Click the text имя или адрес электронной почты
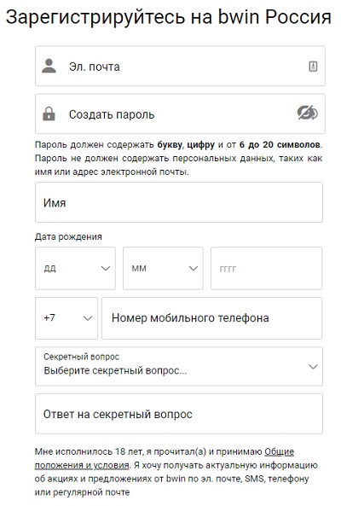The width and height of the screenshot is (341, 506). click(112, 172)
